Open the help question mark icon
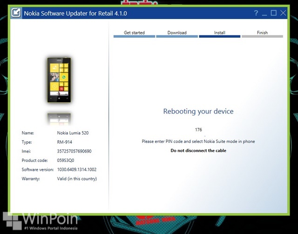 coord(256,13)
